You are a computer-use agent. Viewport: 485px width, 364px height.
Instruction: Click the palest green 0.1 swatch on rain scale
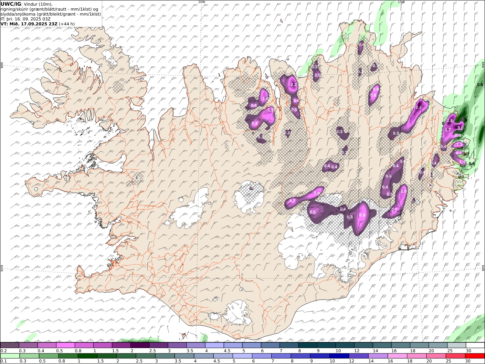10,356
